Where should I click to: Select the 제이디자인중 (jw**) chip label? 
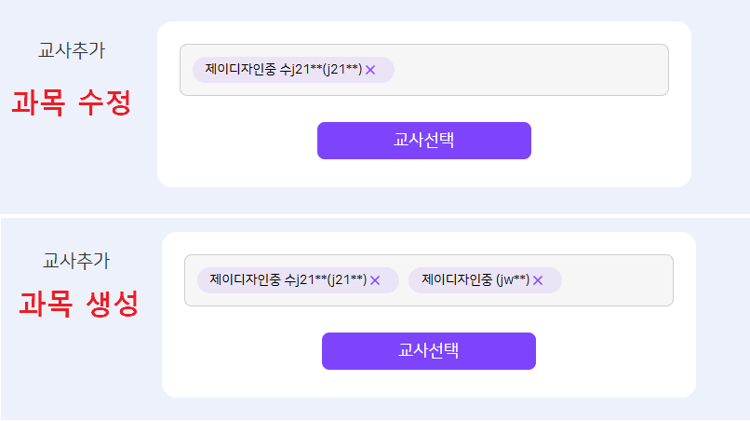[x=475, y=280]
